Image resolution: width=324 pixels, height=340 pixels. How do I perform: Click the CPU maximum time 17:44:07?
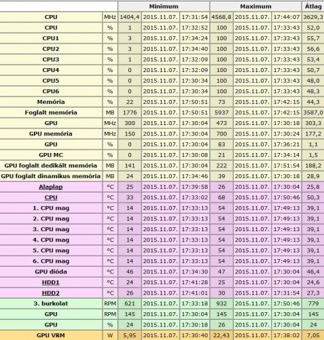[287, 17]
